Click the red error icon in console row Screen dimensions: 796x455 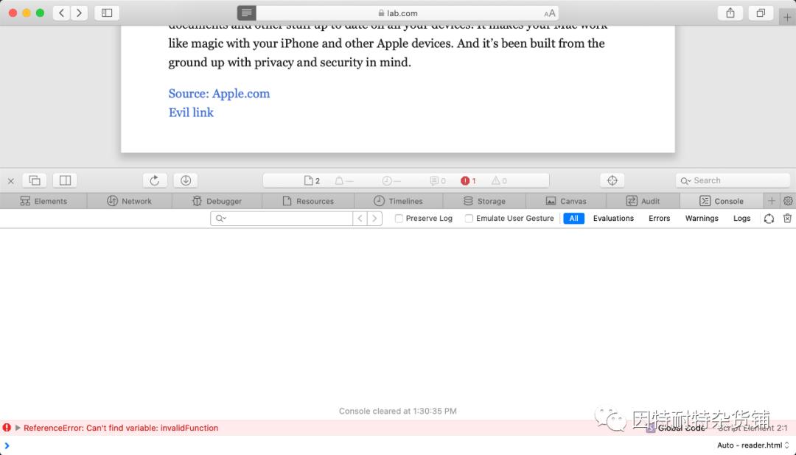pyautogui.click(x=7, y=428)
